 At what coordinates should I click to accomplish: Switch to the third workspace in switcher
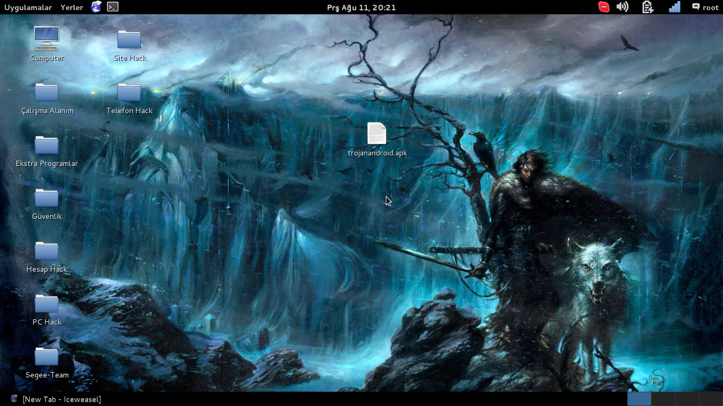(686, 399)
